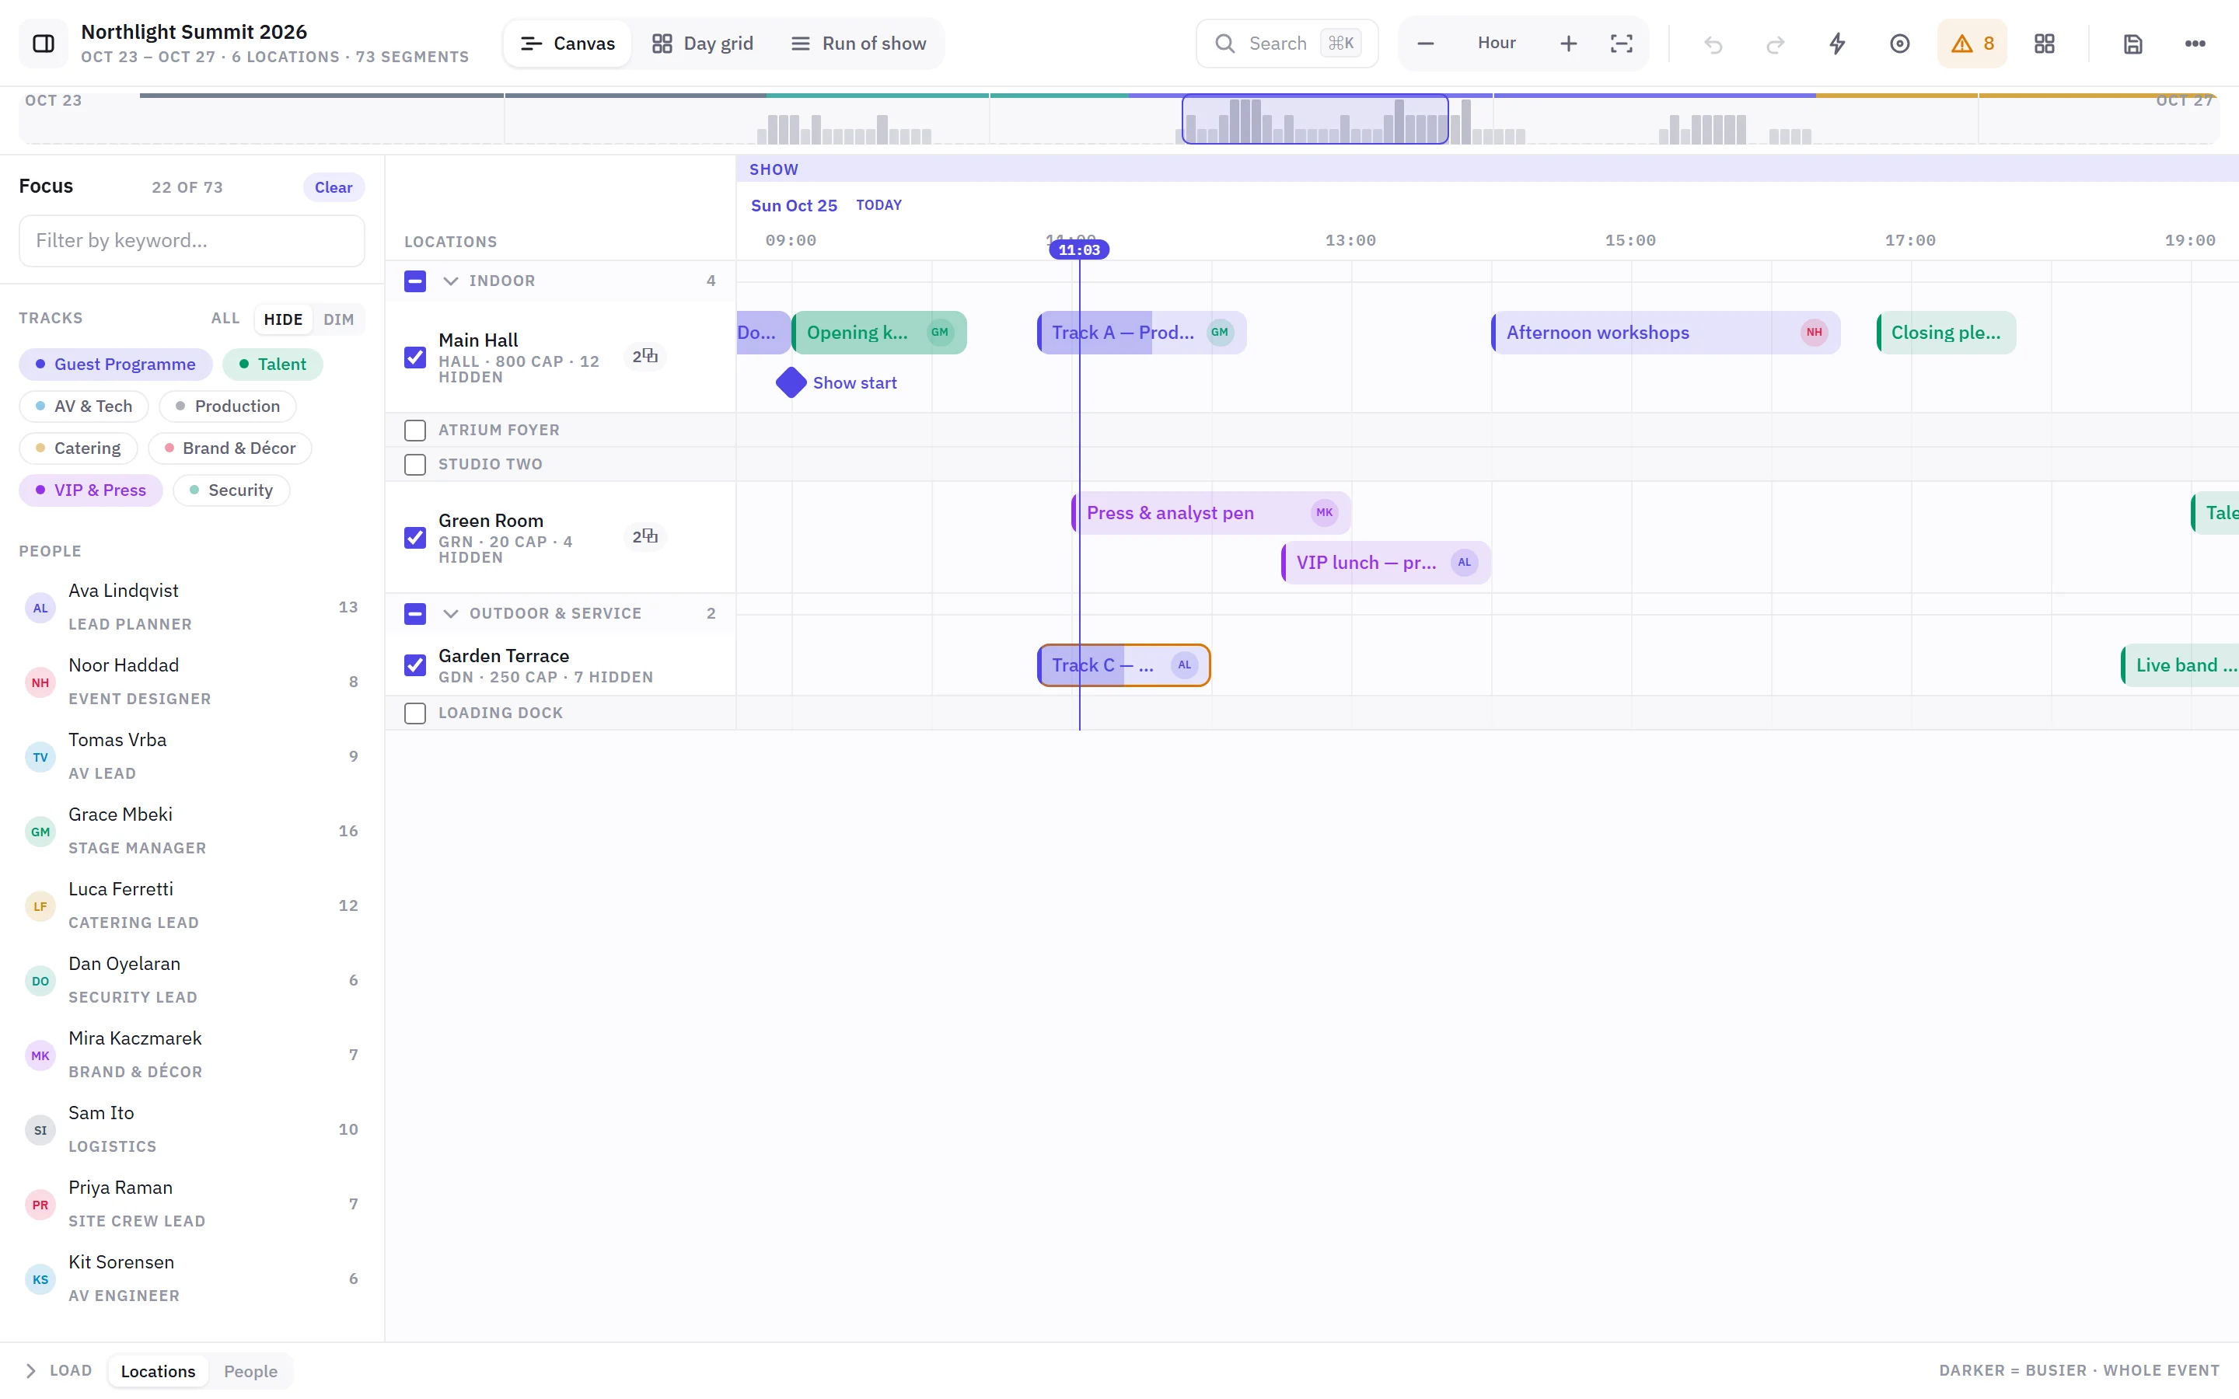This screenshot has width=2239, height=1399.
Task: Click the Show start diamond milestone
Action: click(791, 382)
